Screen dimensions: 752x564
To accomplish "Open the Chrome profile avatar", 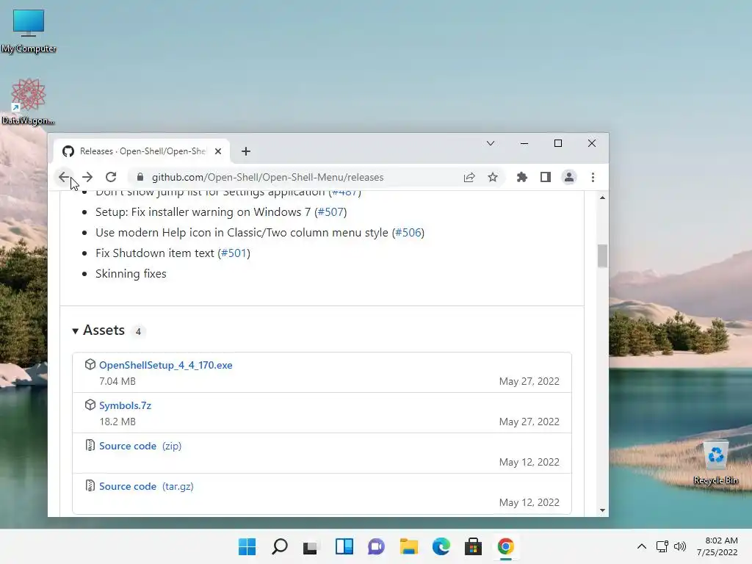I will tap(569, 177).
